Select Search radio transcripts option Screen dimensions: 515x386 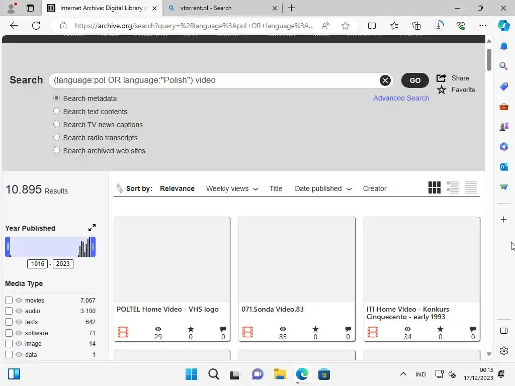(x=56, y=137)
